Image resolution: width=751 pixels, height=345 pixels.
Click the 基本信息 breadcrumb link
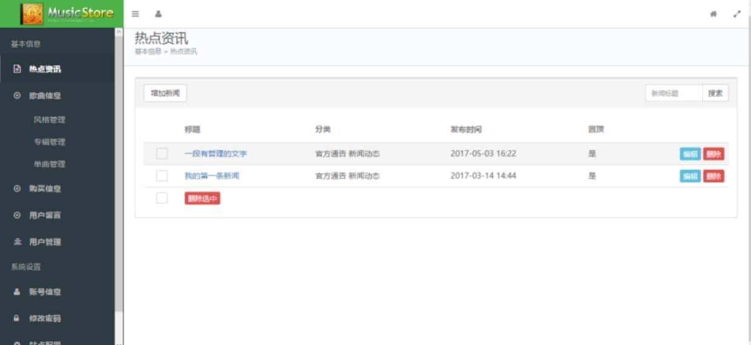tap(148, 51)
